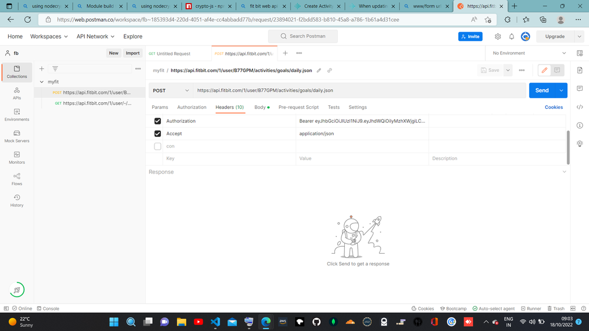Open the Cookies link
Screen dimensions: 589x331
[x=553, y=108]
